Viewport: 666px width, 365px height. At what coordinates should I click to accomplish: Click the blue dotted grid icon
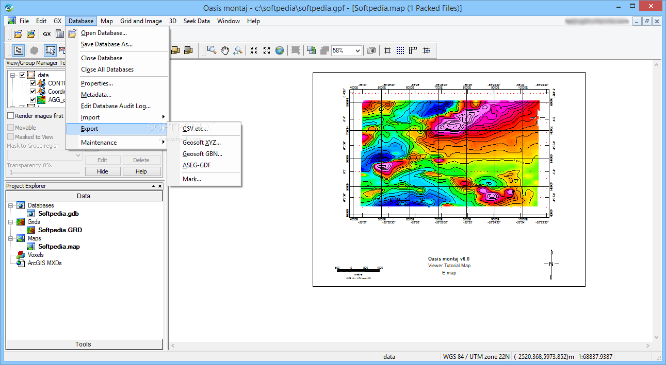400,50
